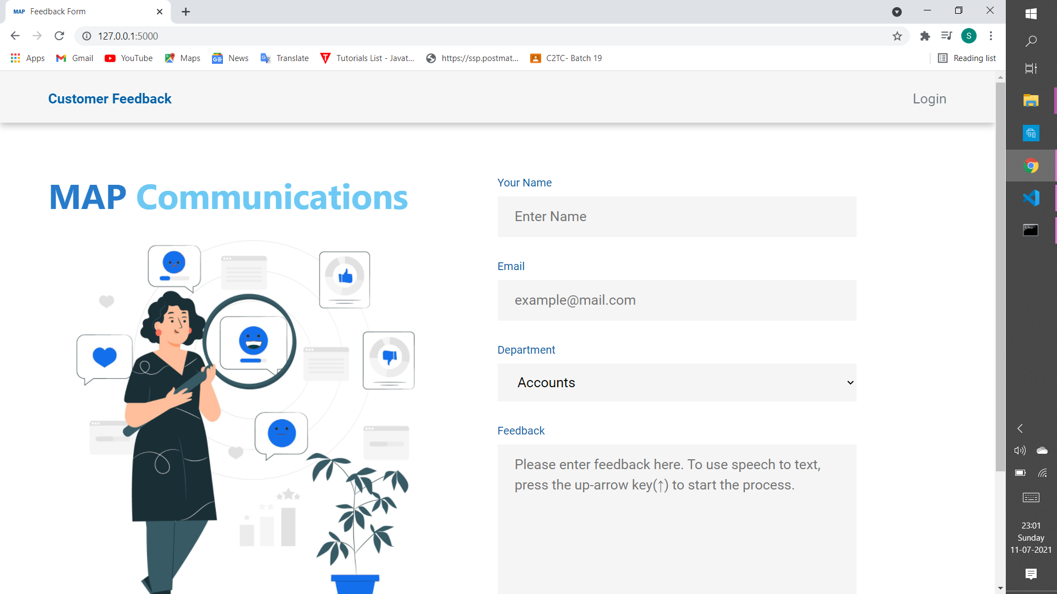Open the browser Extensions icon
Image resolution: width=1057 pixels, height=594 pixels.
coord(925,36)
